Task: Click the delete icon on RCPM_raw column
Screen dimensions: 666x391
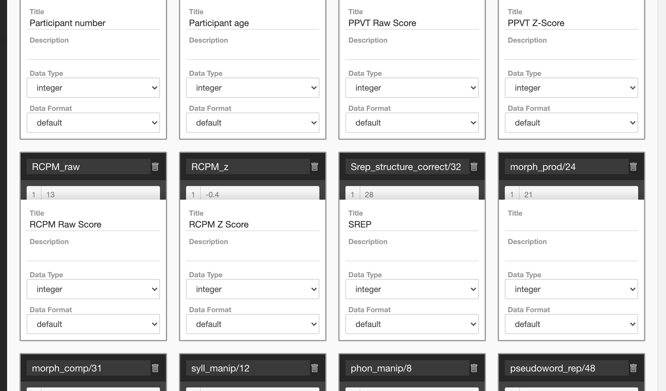Action: pos(156,167)
